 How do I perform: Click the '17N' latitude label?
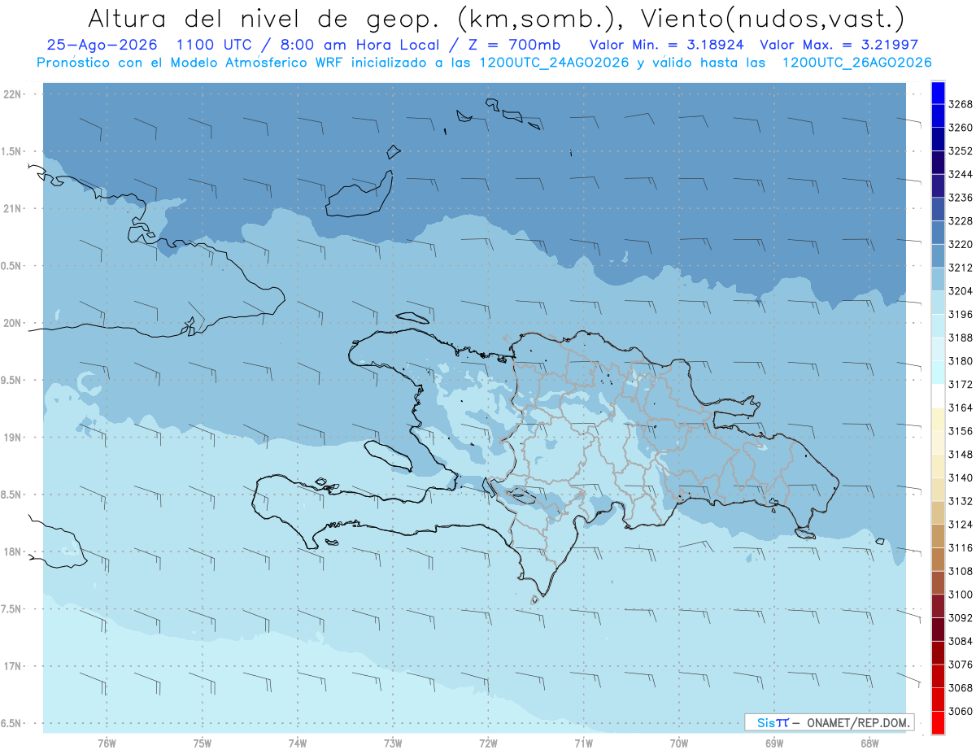point(13,666)
